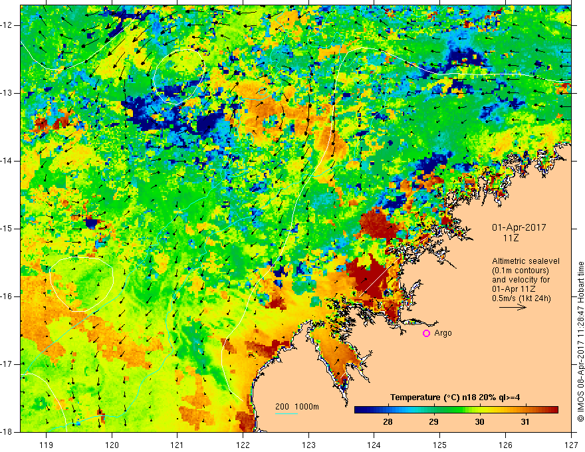Click the Argo legend label
This screenshot has width=585, height=452.
coord(443,333)
